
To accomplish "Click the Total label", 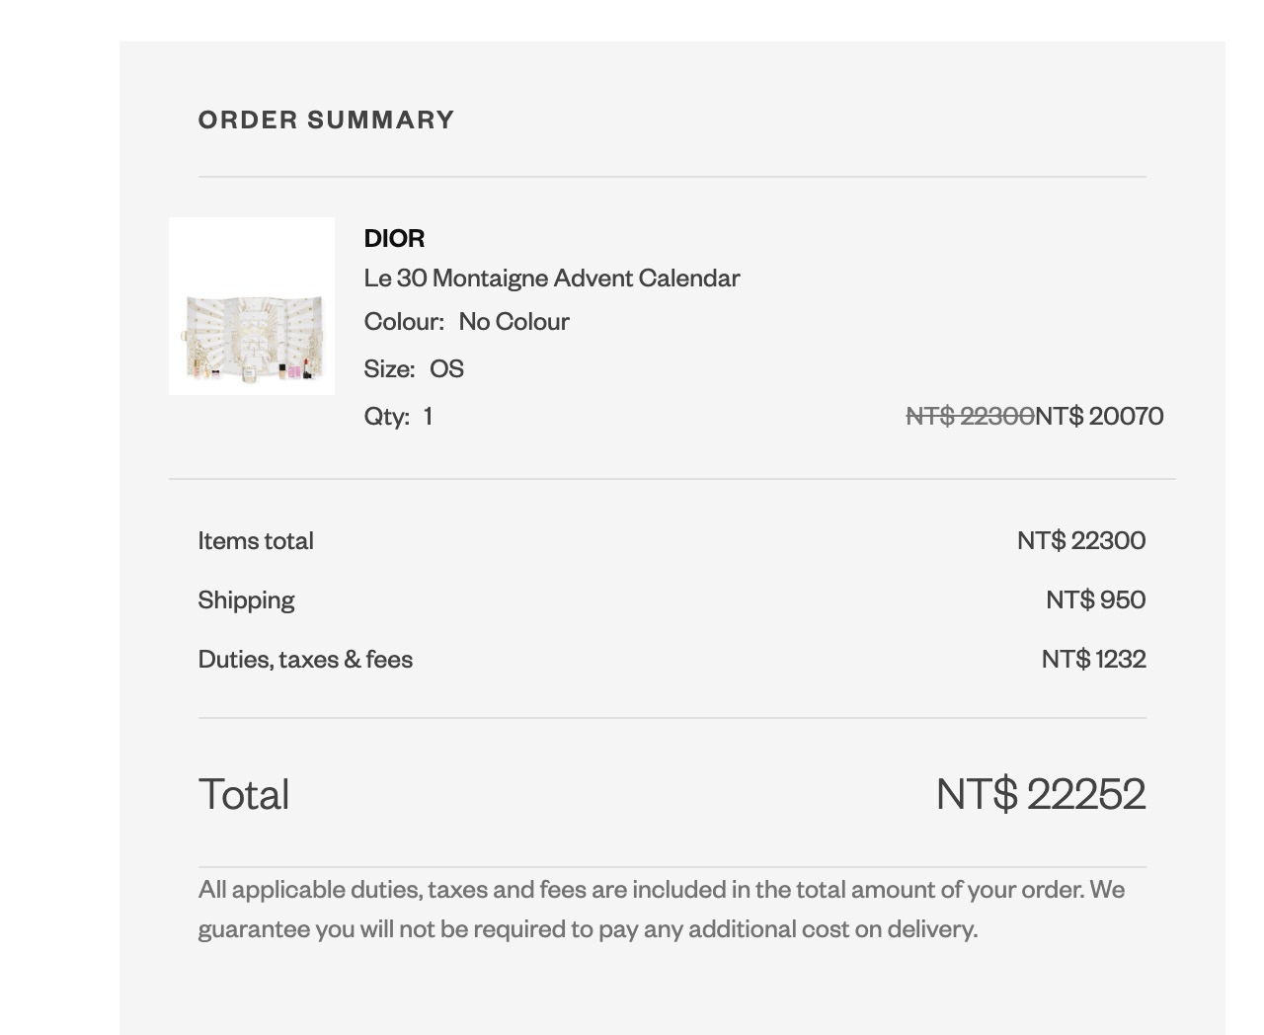I will point(244,794).
